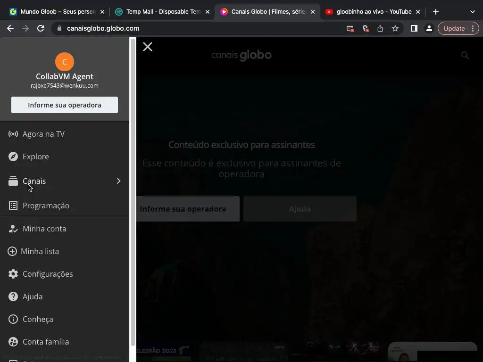
Task: Close the Canais Globo tab
Action: tap(313, 12)
